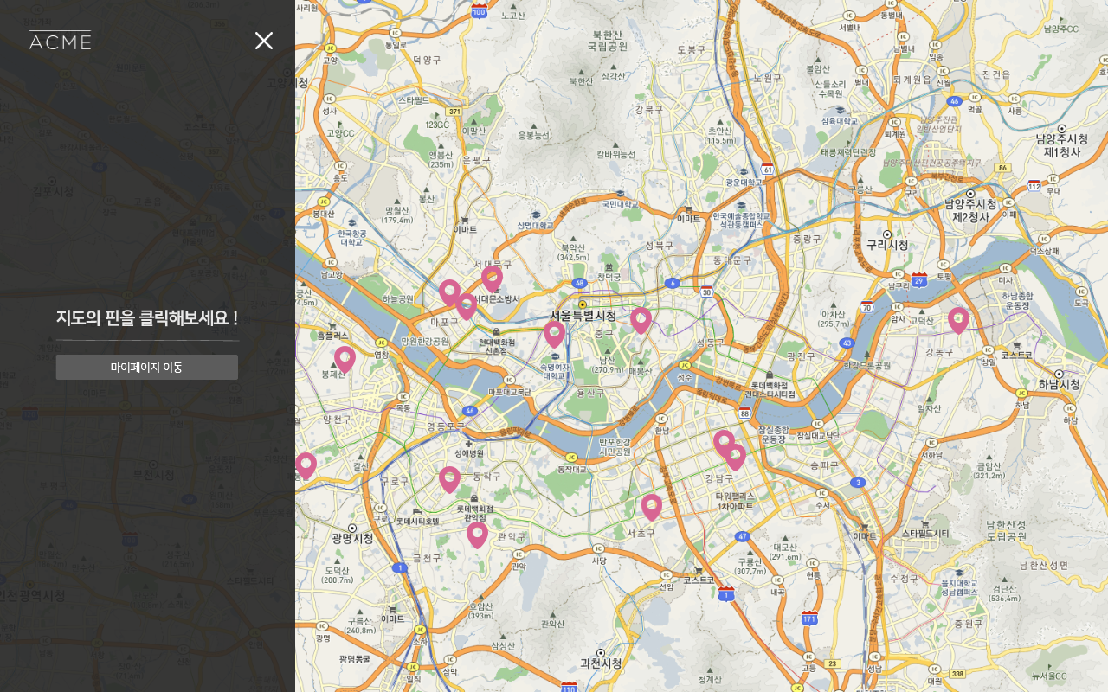Click the 홈플러스 map label
Screen dimensions: 1108x692
point(332,335)
